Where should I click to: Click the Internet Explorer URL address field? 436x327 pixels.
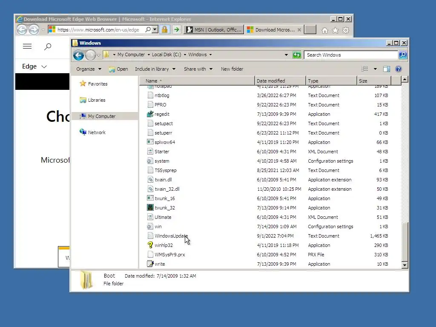[x=98, y=30]
